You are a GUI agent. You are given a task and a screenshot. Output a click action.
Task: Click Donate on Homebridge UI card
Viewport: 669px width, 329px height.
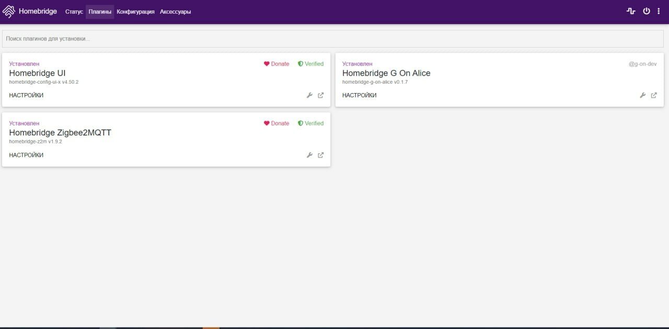tap(276, 64)
